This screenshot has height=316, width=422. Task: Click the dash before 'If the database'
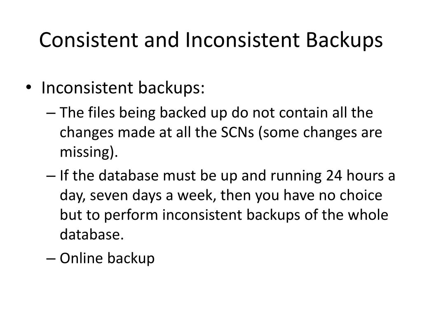click(51, 176)
